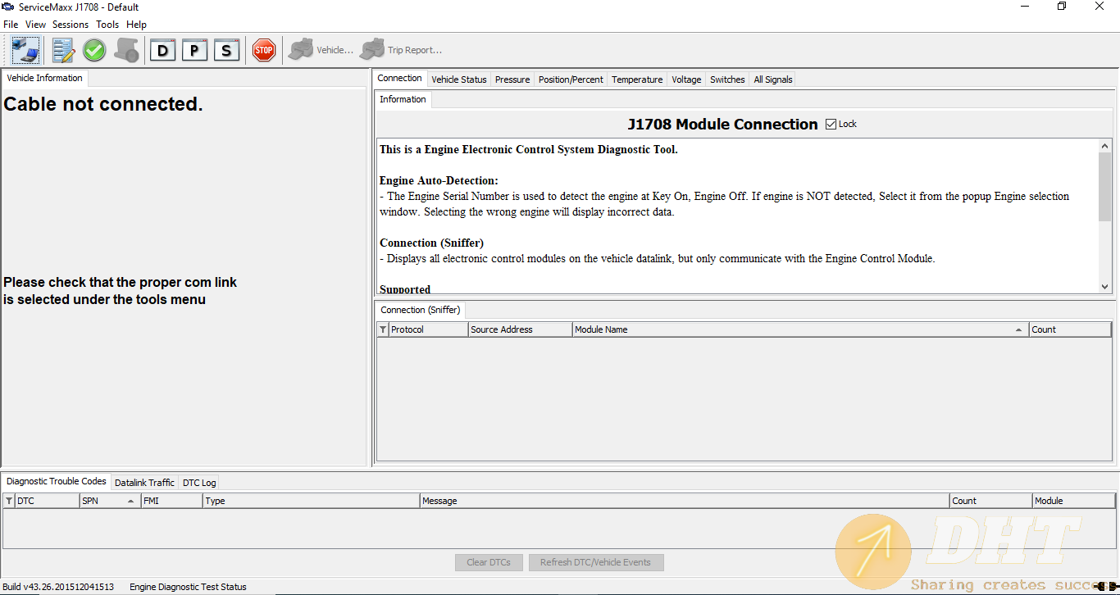Screen dimensions: 1120x595
Task: Click the grayed scroll toolbar icon
Action: [126, 51]
